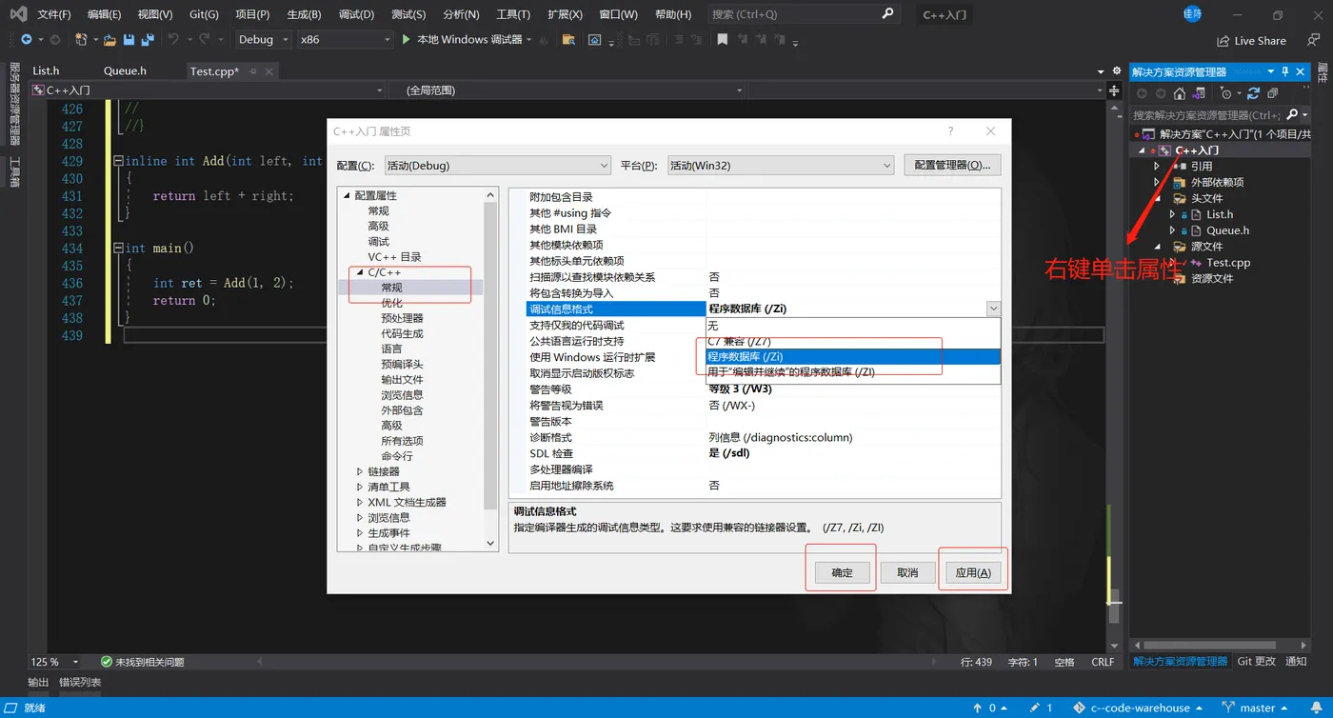Open the 调试(D) menu
1333x718 pixels.
pos(356,14)
